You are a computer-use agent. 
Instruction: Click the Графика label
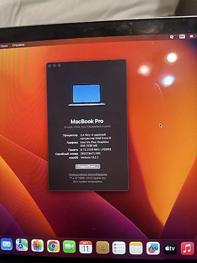pos(72,143)
